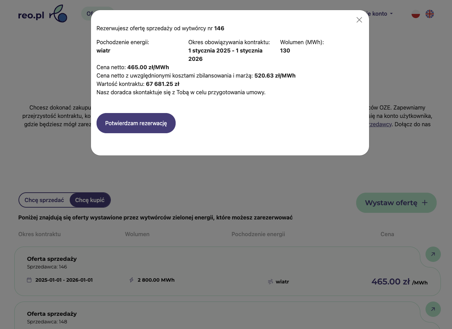Follow the underlined sprzedawcy link

(381, 125)
